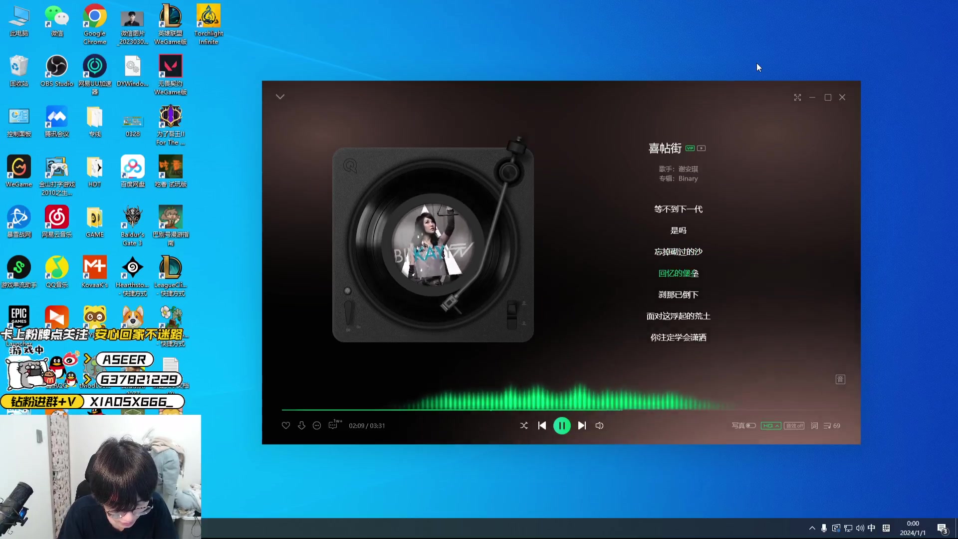Select the 微信 desktop icon
The height and width of the screenshot is (539, 958).
[x=57, y=20]
